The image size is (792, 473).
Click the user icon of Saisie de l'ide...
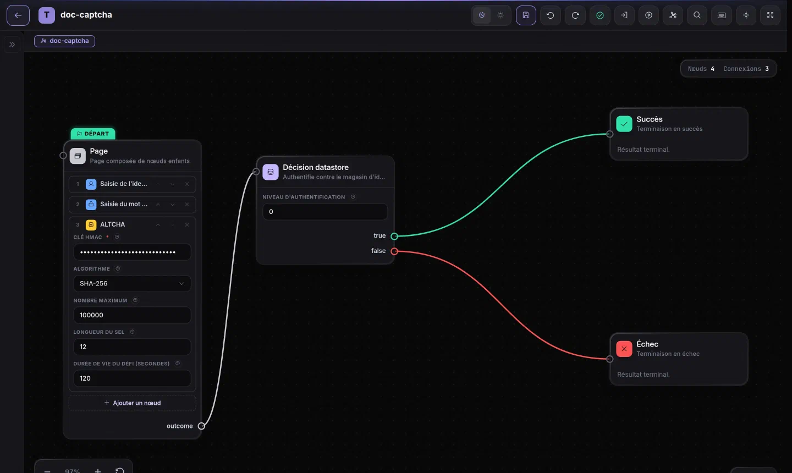pyautogui.click(x=91, y=184)
